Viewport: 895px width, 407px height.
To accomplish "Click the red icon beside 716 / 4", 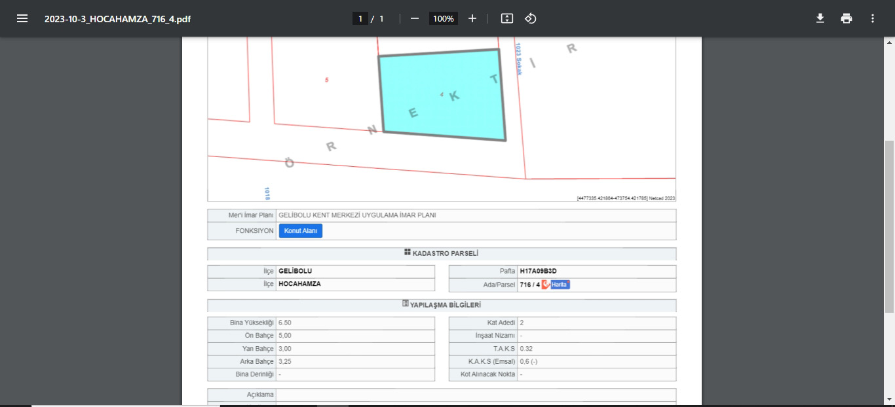I will (545, 285).
